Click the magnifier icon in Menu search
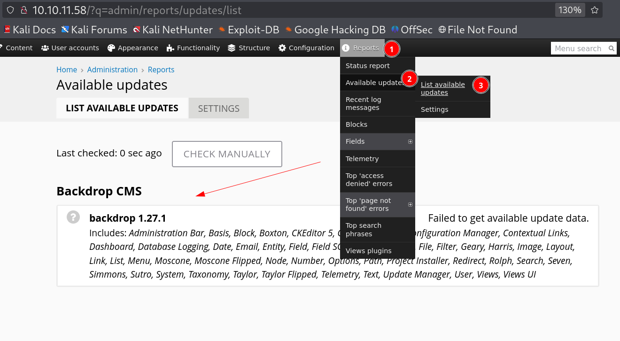Screen dimensions: 620x341 pyautogui.click(x=611, y=48)
